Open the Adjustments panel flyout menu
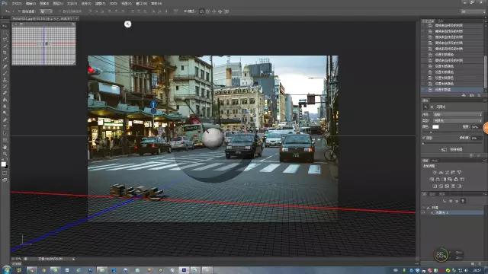Viewport: 488px width, 274px height. point(484,161)
